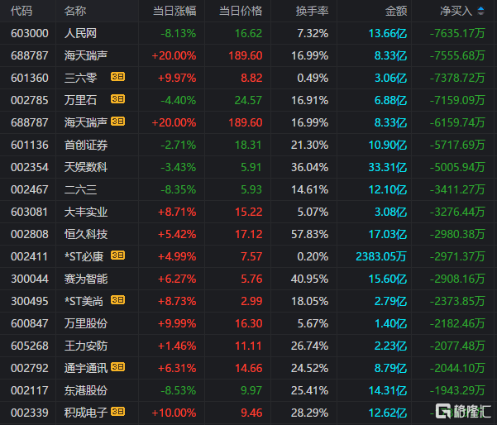Open the 赛为智能 stock name

[86, 279]
